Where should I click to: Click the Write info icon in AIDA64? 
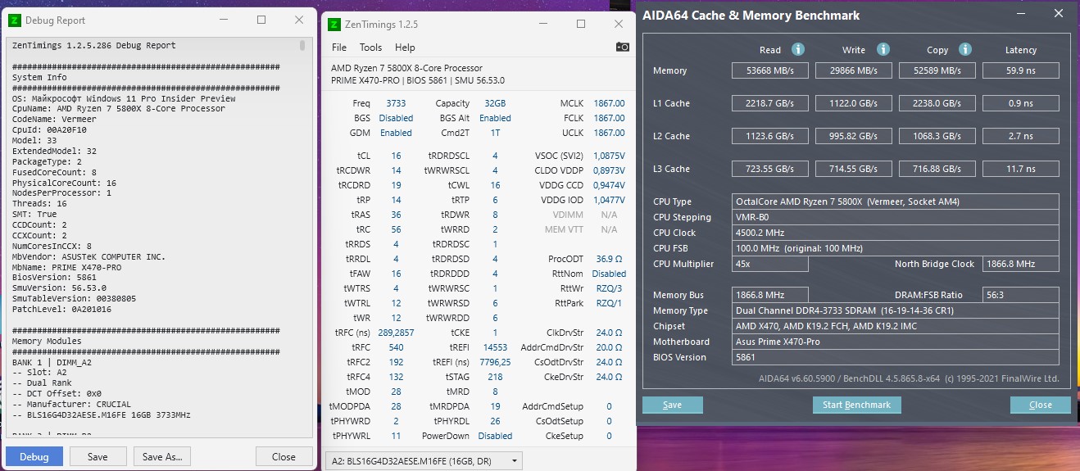coord(883,50)
